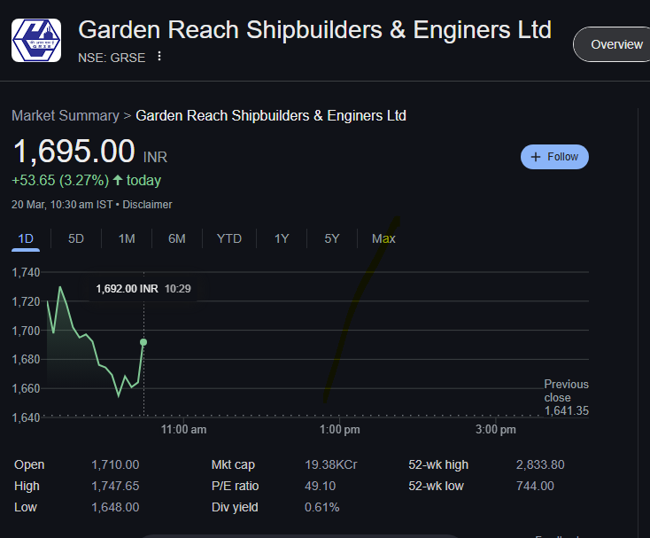
Task: Click the GRSE company logo
Action: 36,40
